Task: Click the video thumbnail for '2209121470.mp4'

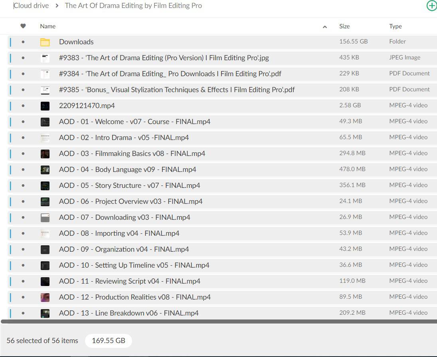Action: coord(45,105)
